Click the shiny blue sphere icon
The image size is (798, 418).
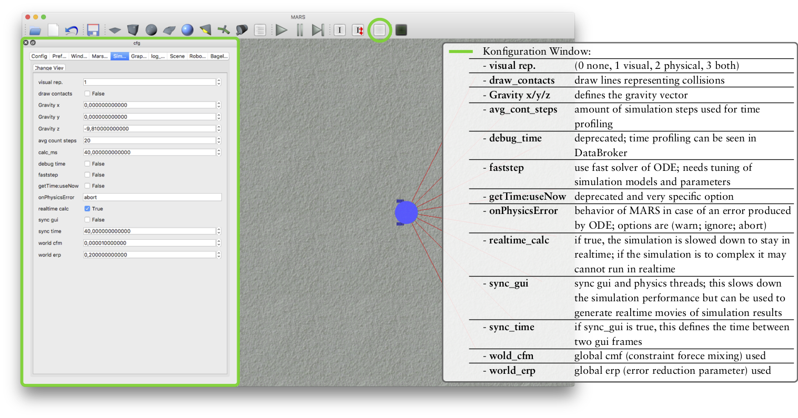(187, 30)
